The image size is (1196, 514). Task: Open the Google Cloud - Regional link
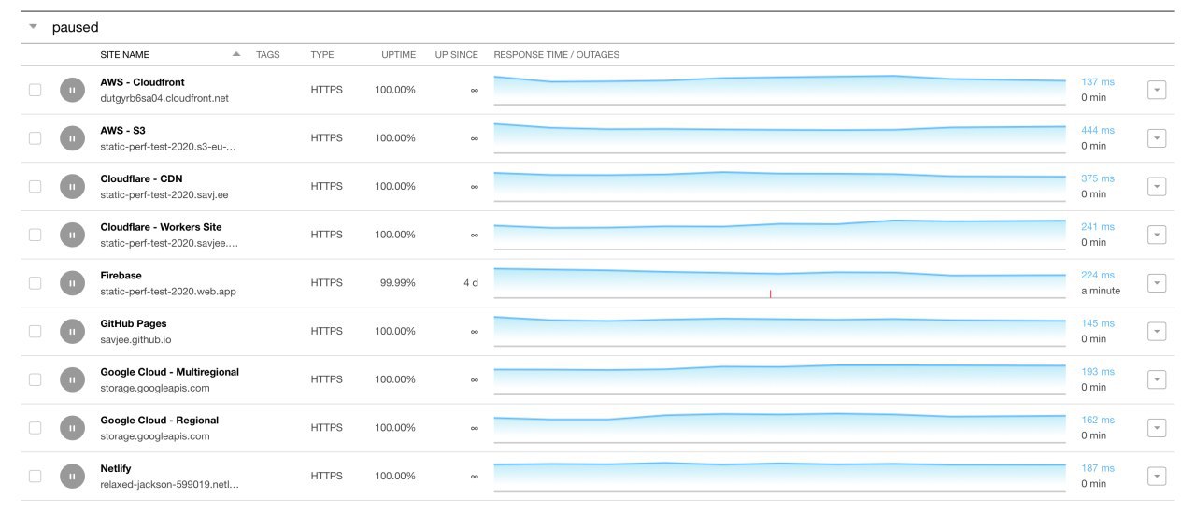click(159, 421)
